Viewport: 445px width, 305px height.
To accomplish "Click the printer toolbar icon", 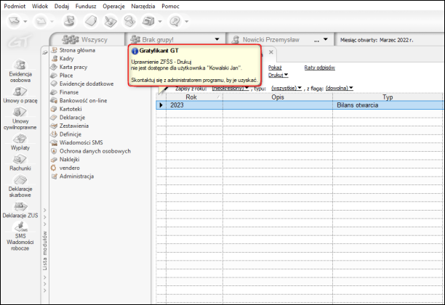I will pyautogui.click(x=148, y=21).
